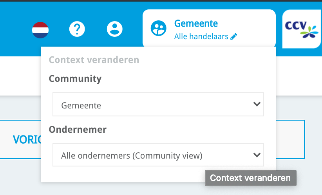Click the pencil edit icon after Alle handelaars
This screenshot has height=195, width=322.
(234, 36)
